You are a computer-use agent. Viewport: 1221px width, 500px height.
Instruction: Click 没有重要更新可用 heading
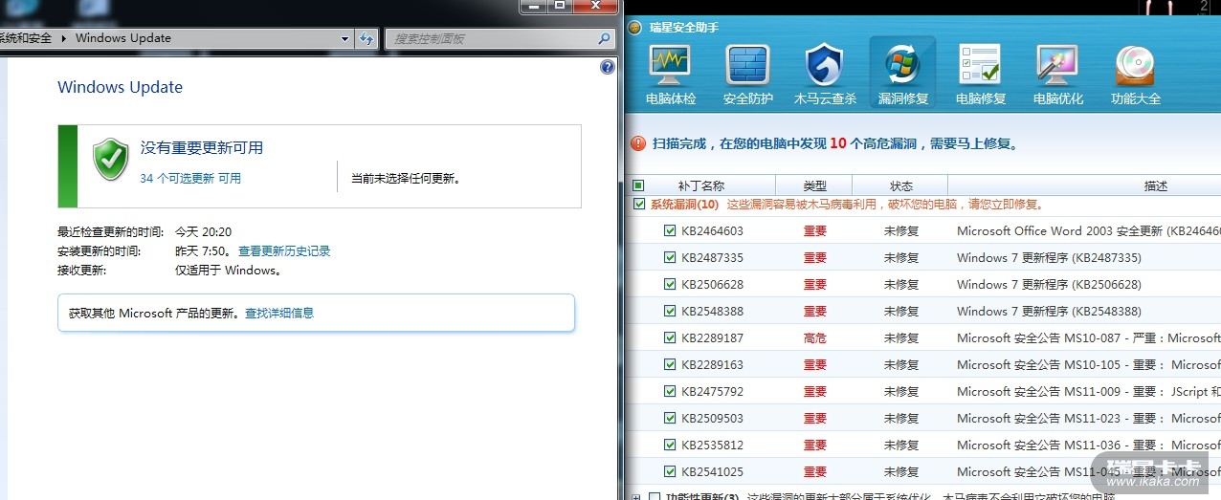pos(202,147)
